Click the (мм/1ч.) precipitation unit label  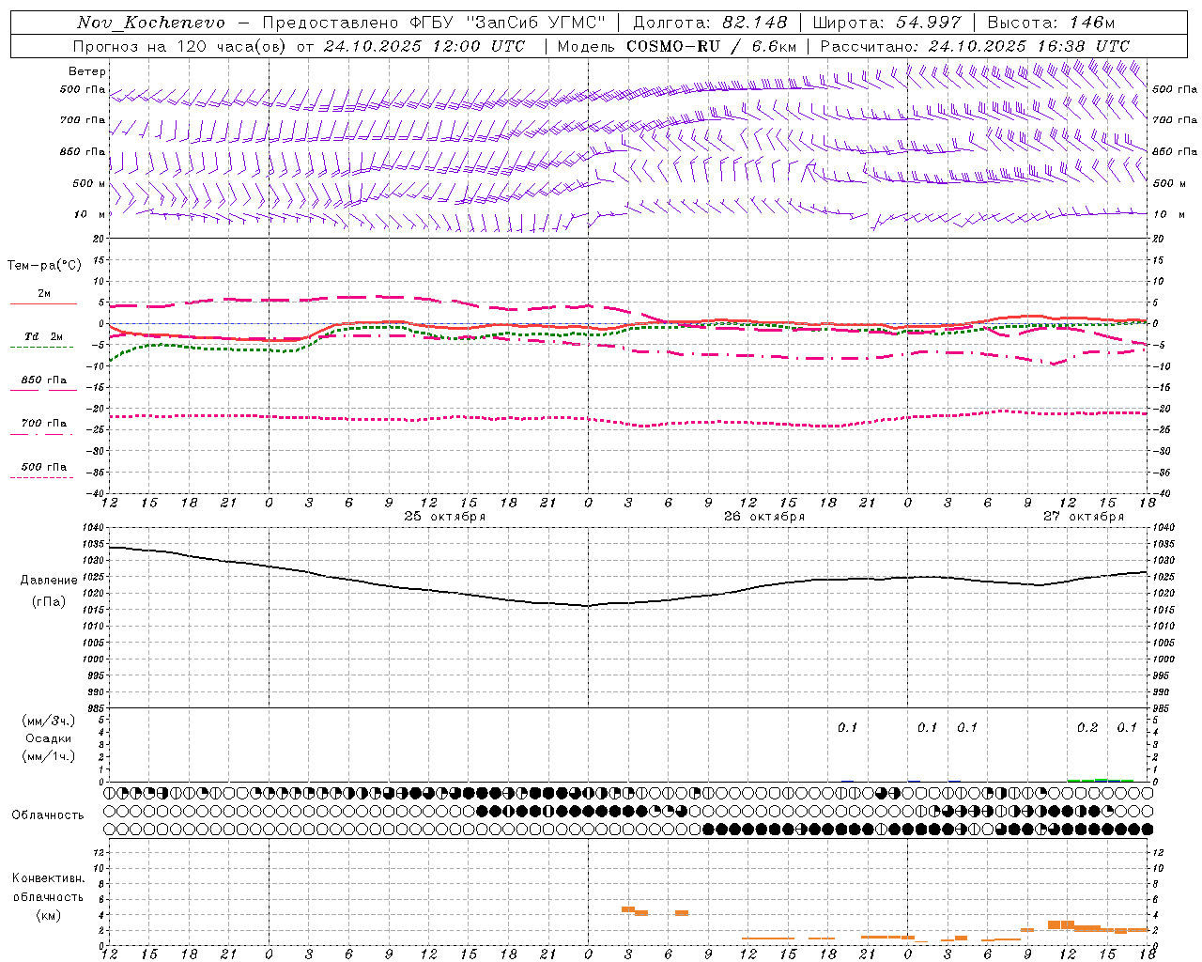[49, 756]
